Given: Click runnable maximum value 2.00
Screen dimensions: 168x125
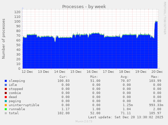Looking at the screenshot, I should (x=157, y=109).
